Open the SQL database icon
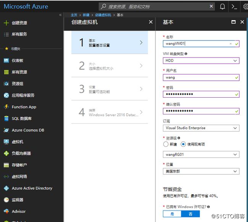The image size is (248, 222). [x=6, y=118]
